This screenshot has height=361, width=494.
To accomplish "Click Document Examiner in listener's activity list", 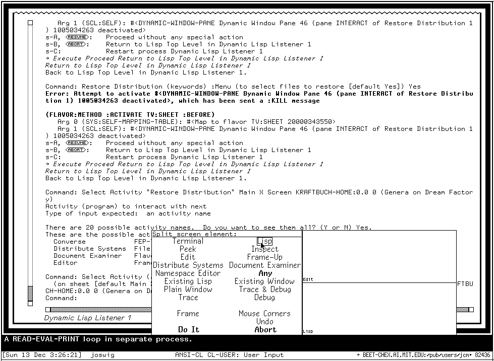I will [x=88, y=256].
